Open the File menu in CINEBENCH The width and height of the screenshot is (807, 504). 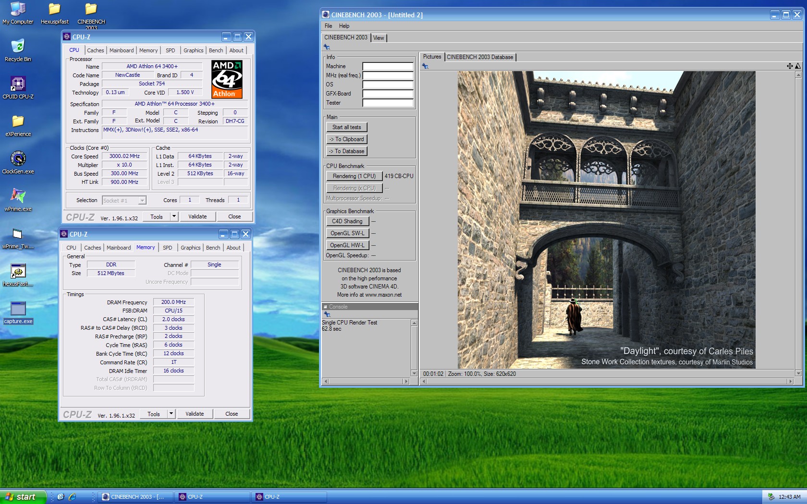(x=328, y=26)
